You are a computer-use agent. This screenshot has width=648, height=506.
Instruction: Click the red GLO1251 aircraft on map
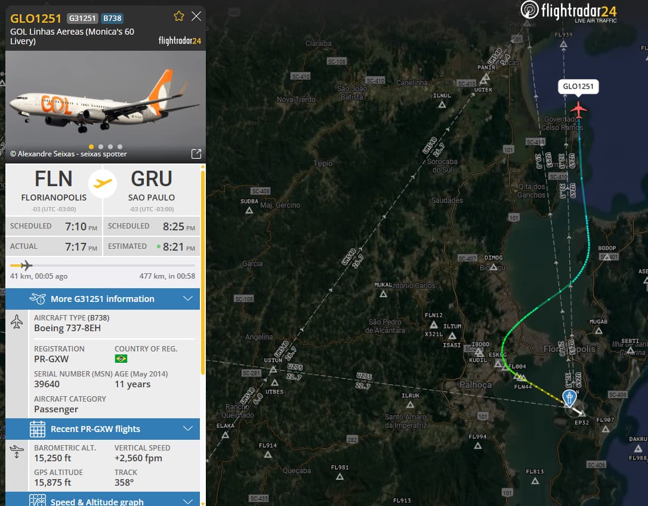[x=578, y=110]
